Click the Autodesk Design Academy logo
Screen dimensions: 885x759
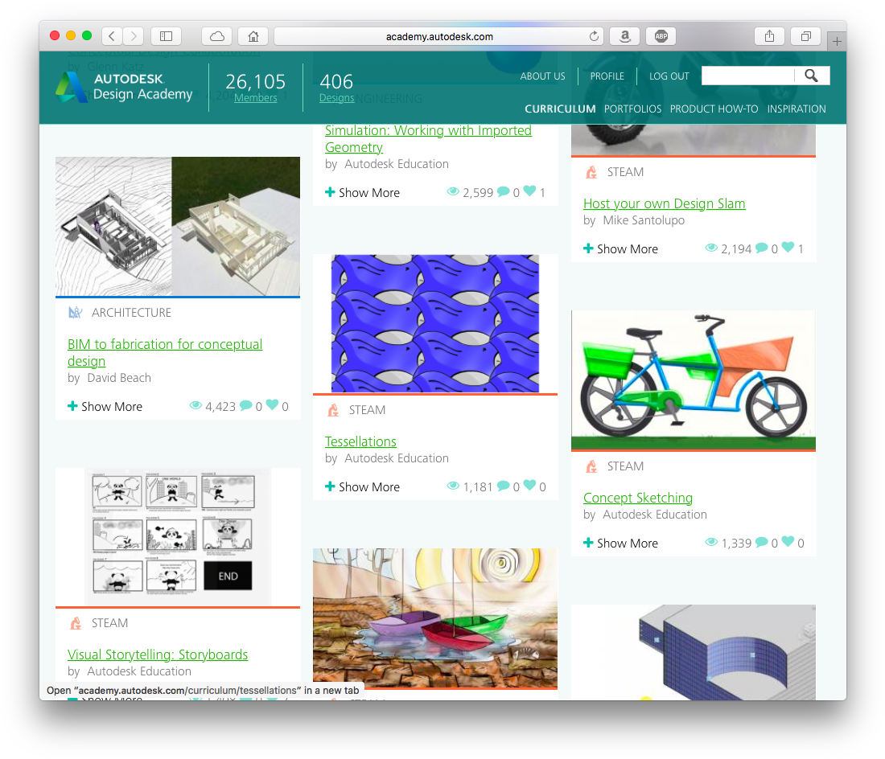pos(123,87)
